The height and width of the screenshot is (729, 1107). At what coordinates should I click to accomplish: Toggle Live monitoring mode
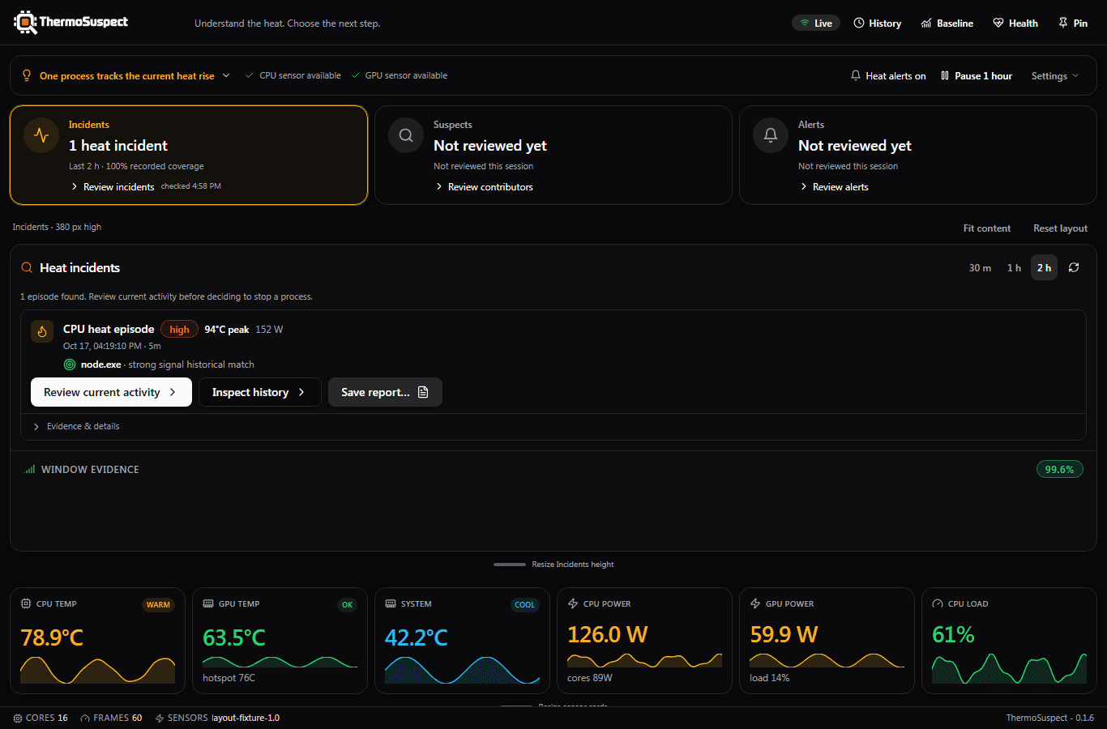tap(816, 23)
